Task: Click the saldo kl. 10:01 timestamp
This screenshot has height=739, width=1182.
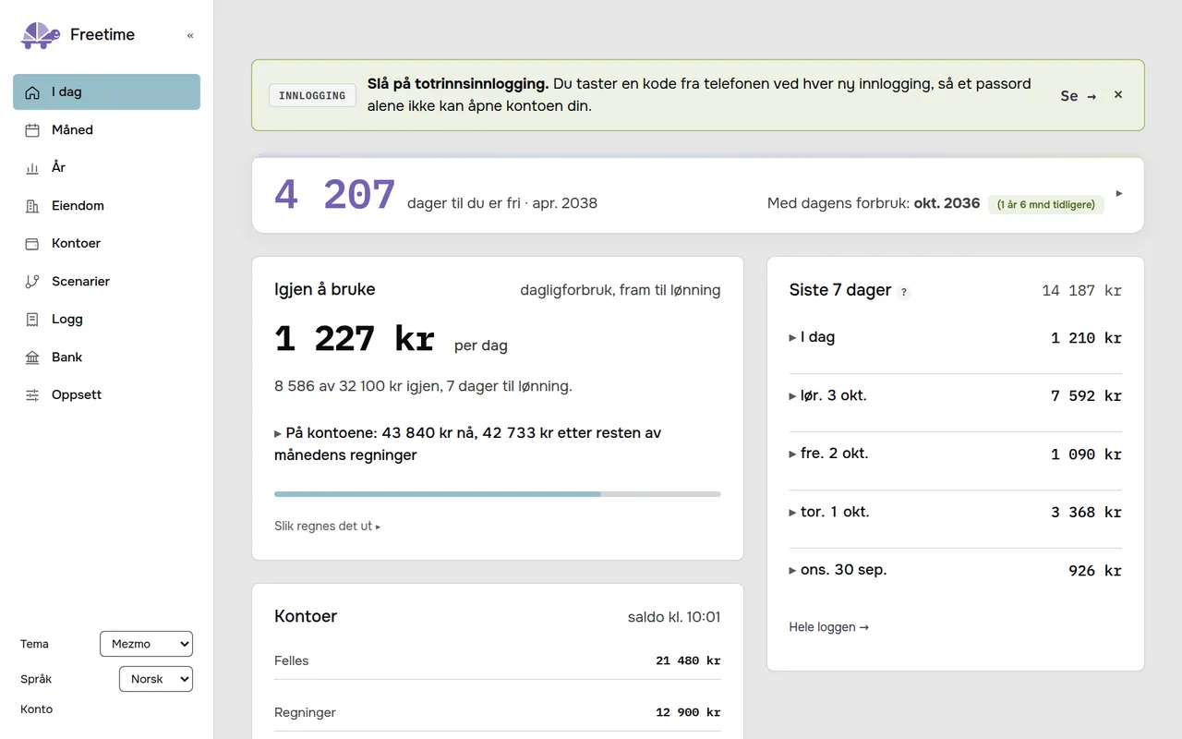Action: click(674, 617)
